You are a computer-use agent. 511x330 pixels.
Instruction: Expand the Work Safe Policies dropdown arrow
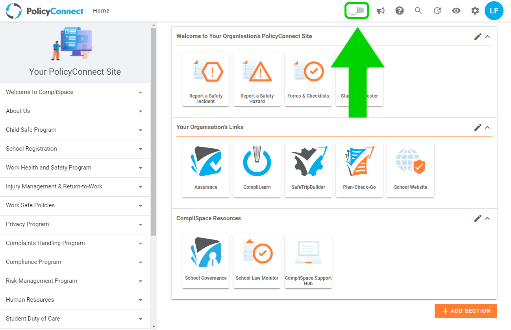tap(141, 206)
